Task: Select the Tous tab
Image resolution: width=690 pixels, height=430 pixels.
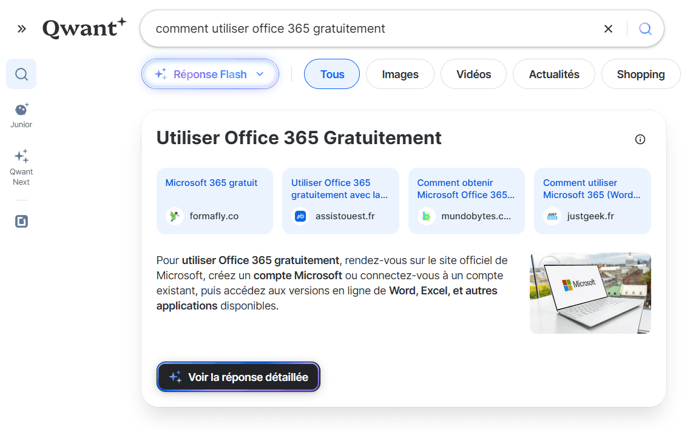Action: (x=332, y=74)
